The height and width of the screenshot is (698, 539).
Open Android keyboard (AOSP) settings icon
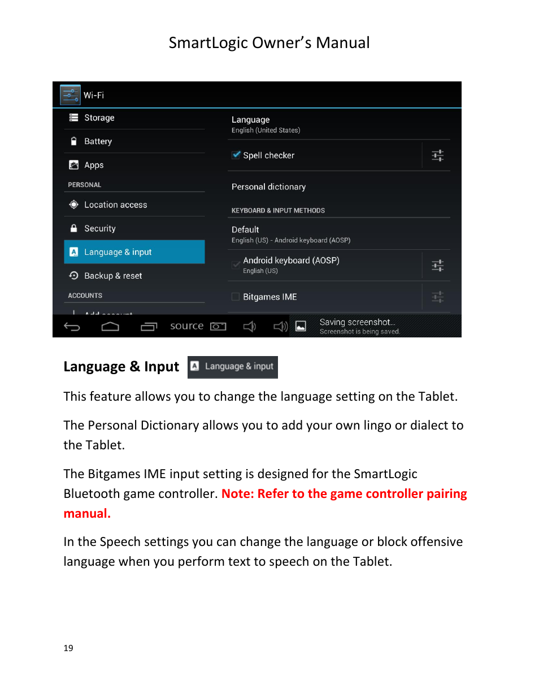[437, 265]
